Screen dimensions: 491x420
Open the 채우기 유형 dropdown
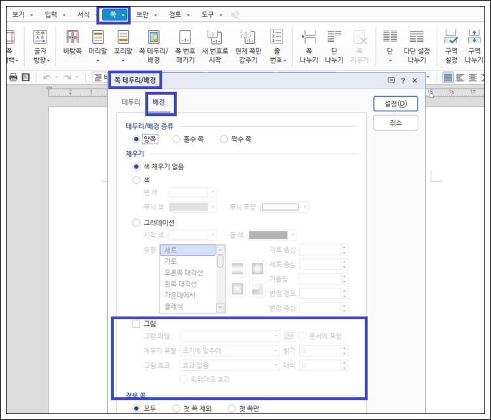(230, 351)
